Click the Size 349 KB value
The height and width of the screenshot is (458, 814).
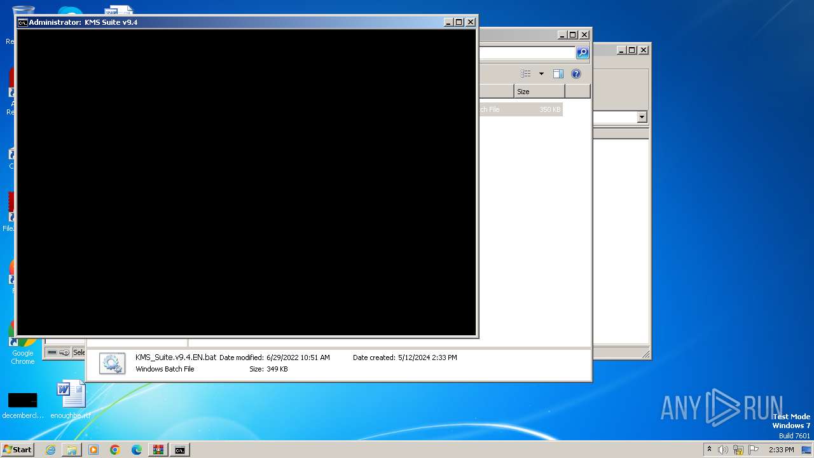tap(277, 369)
